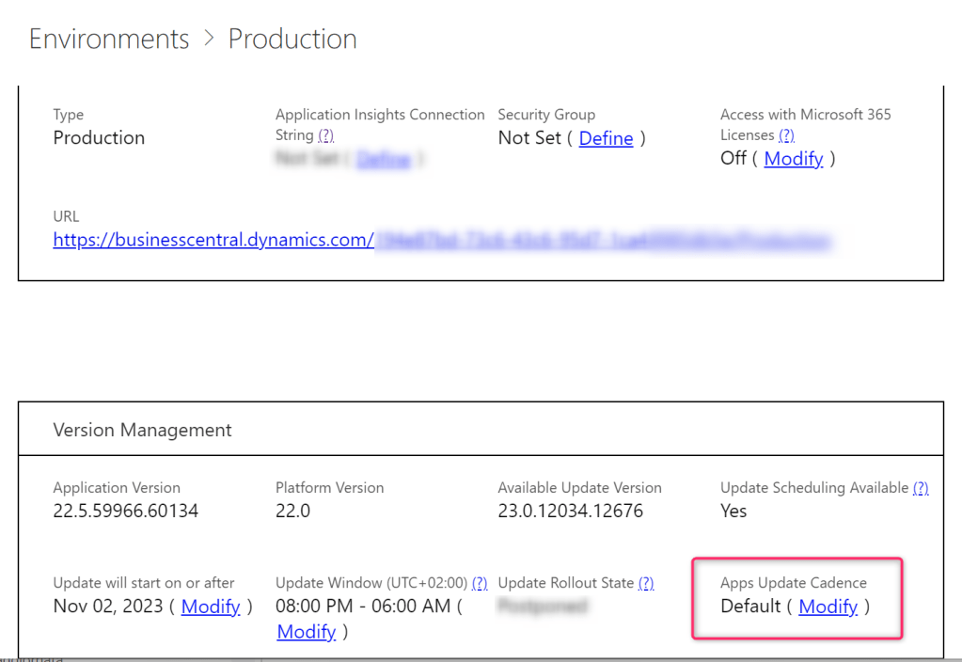The width and height of the screenshot is (962, 662).
Task: Open help for Microsoft 365 Licenses access
Action: [786, 135]
